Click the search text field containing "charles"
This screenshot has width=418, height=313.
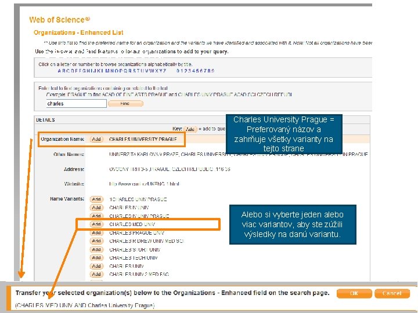[x=76, y=104]
